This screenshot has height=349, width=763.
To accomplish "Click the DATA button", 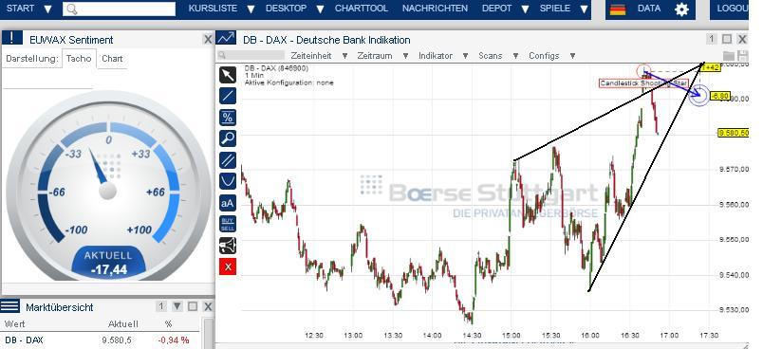I will [x=649, y=9].
